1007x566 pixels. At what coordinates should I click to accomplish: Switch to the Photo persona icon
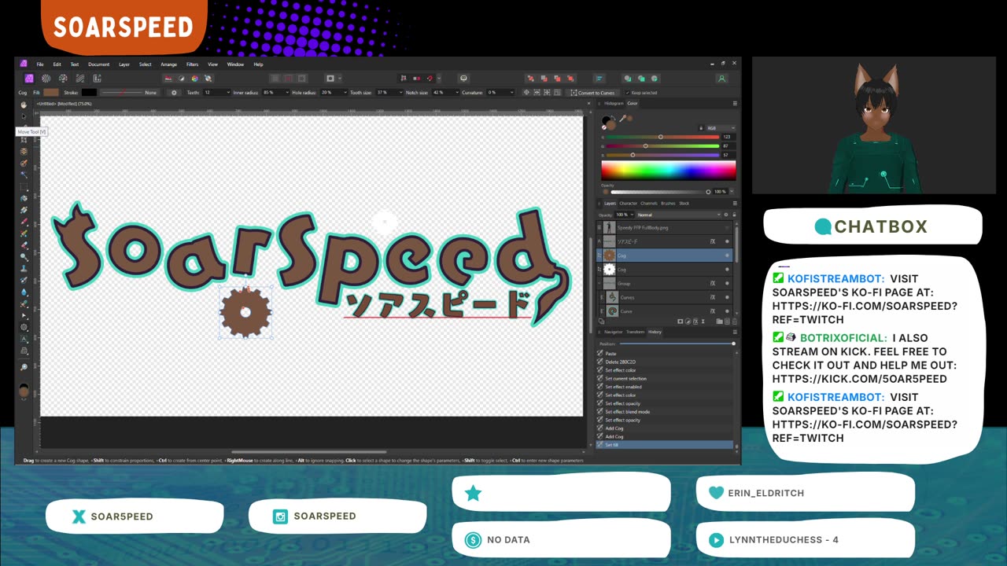29,79
